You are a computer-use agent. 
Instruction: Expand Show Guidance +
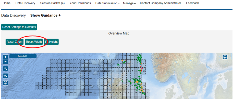click(x=45, y=15)
